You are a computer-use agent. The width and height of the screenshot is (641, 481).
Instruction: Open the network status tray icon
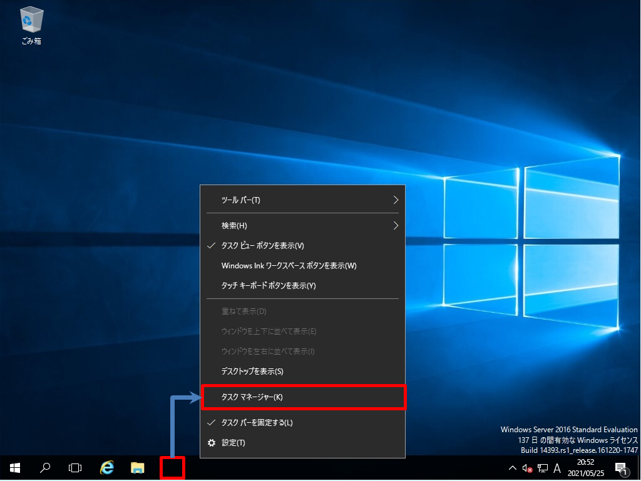pos(543,468)
